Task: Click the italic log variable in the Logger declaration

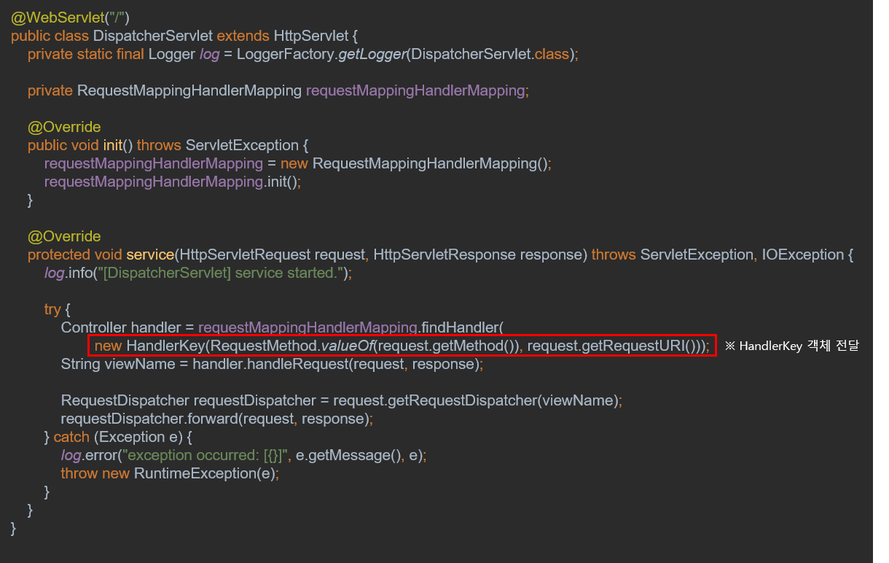Action: 209,55
